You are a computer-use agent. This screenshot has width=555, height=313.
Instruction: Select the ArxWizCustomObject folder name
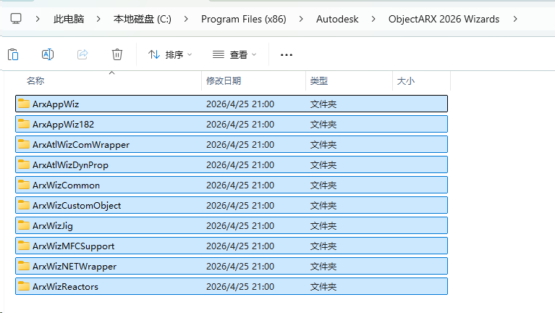(x=77, y=206)
